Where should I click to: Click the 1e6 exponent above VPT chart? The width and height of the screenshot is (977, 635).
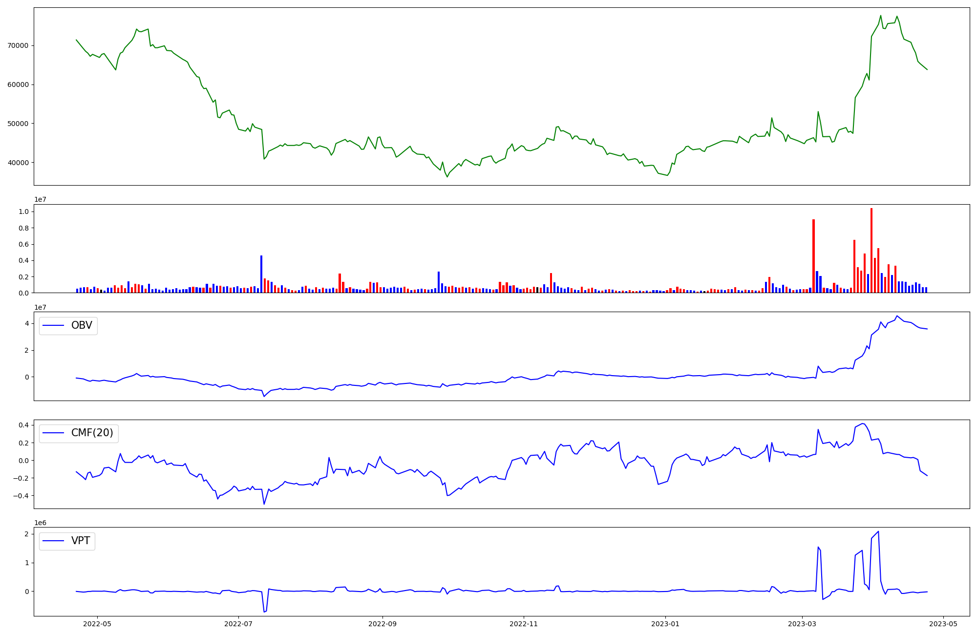click(40, 523)
